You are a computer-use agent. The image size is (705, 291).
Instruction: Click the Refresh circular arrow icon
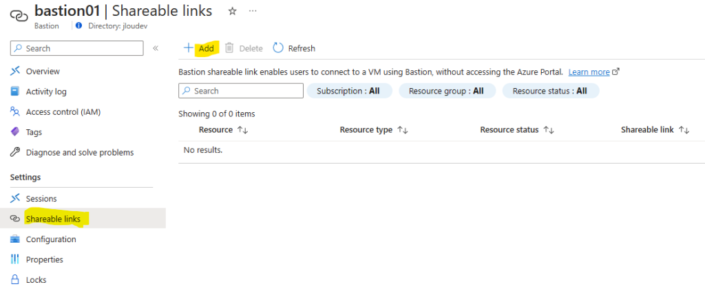(278, 47)
